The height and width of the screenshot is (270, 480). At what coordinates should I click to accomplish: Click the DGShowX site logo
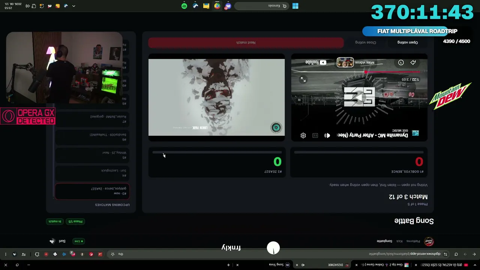(x=429, y=241)
